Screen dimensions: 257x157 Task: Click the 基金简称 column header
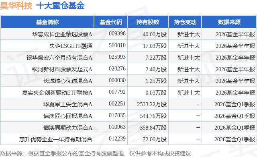pyautogui.click(x=47, y=22)
